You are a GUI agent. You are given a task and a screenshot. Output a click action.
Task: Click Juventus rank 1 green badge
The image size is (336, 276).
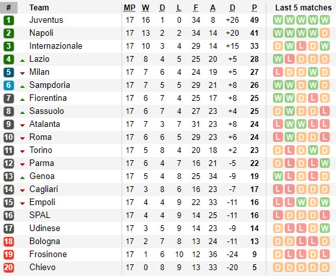click(8, 20)
